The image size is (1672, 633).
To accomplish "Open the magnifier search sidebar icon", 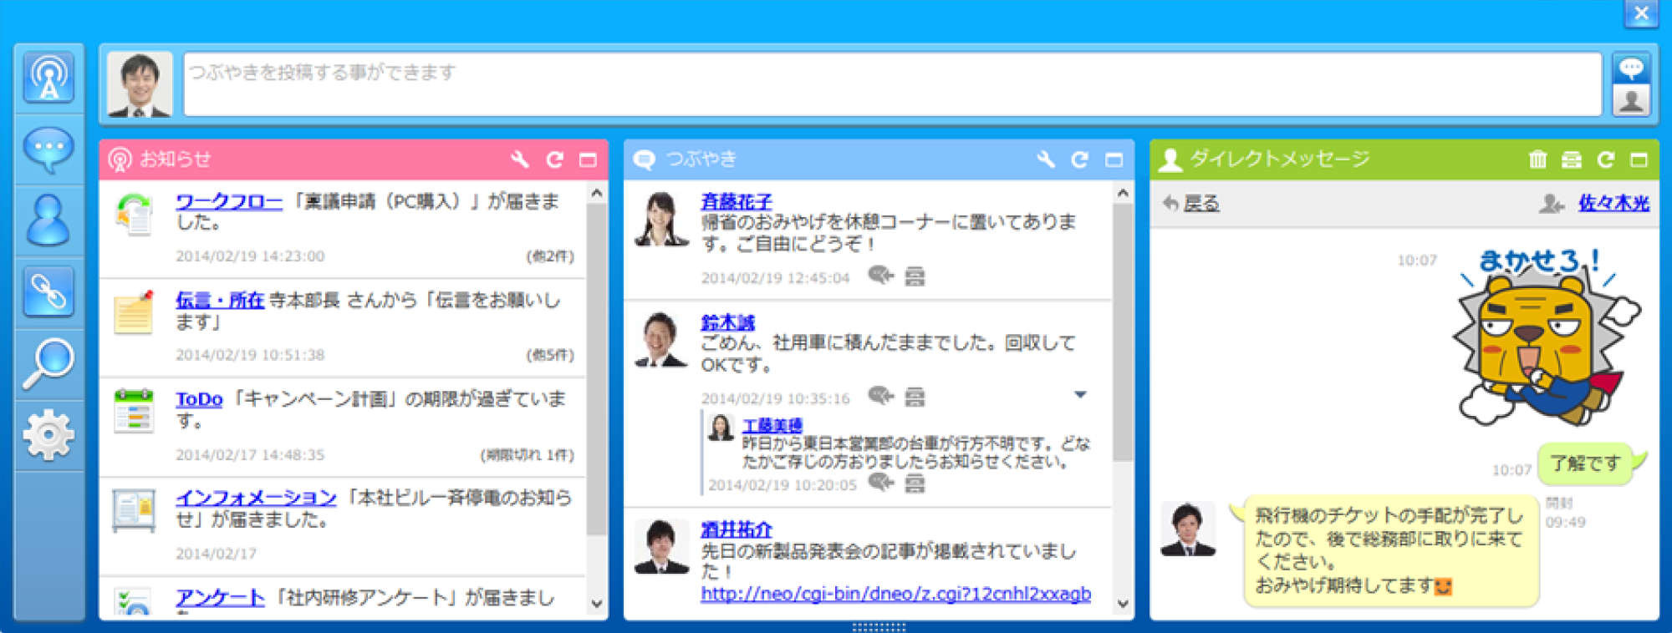I will pos(48,362).
